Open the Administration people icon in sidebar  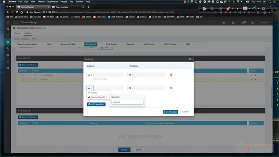point(8,61)
